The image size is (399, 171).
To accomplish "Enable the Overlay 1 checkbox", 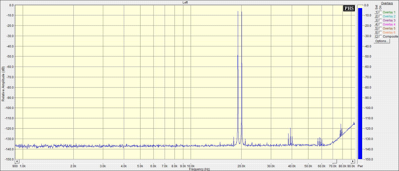I will 380,12.
